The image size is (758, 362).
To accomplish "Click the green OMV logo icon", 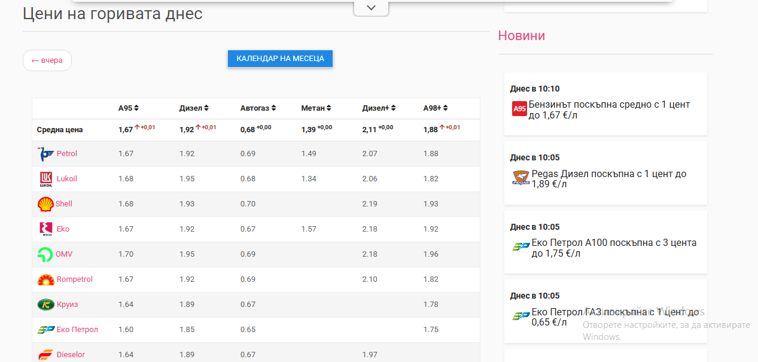I will tap(45, 254).
